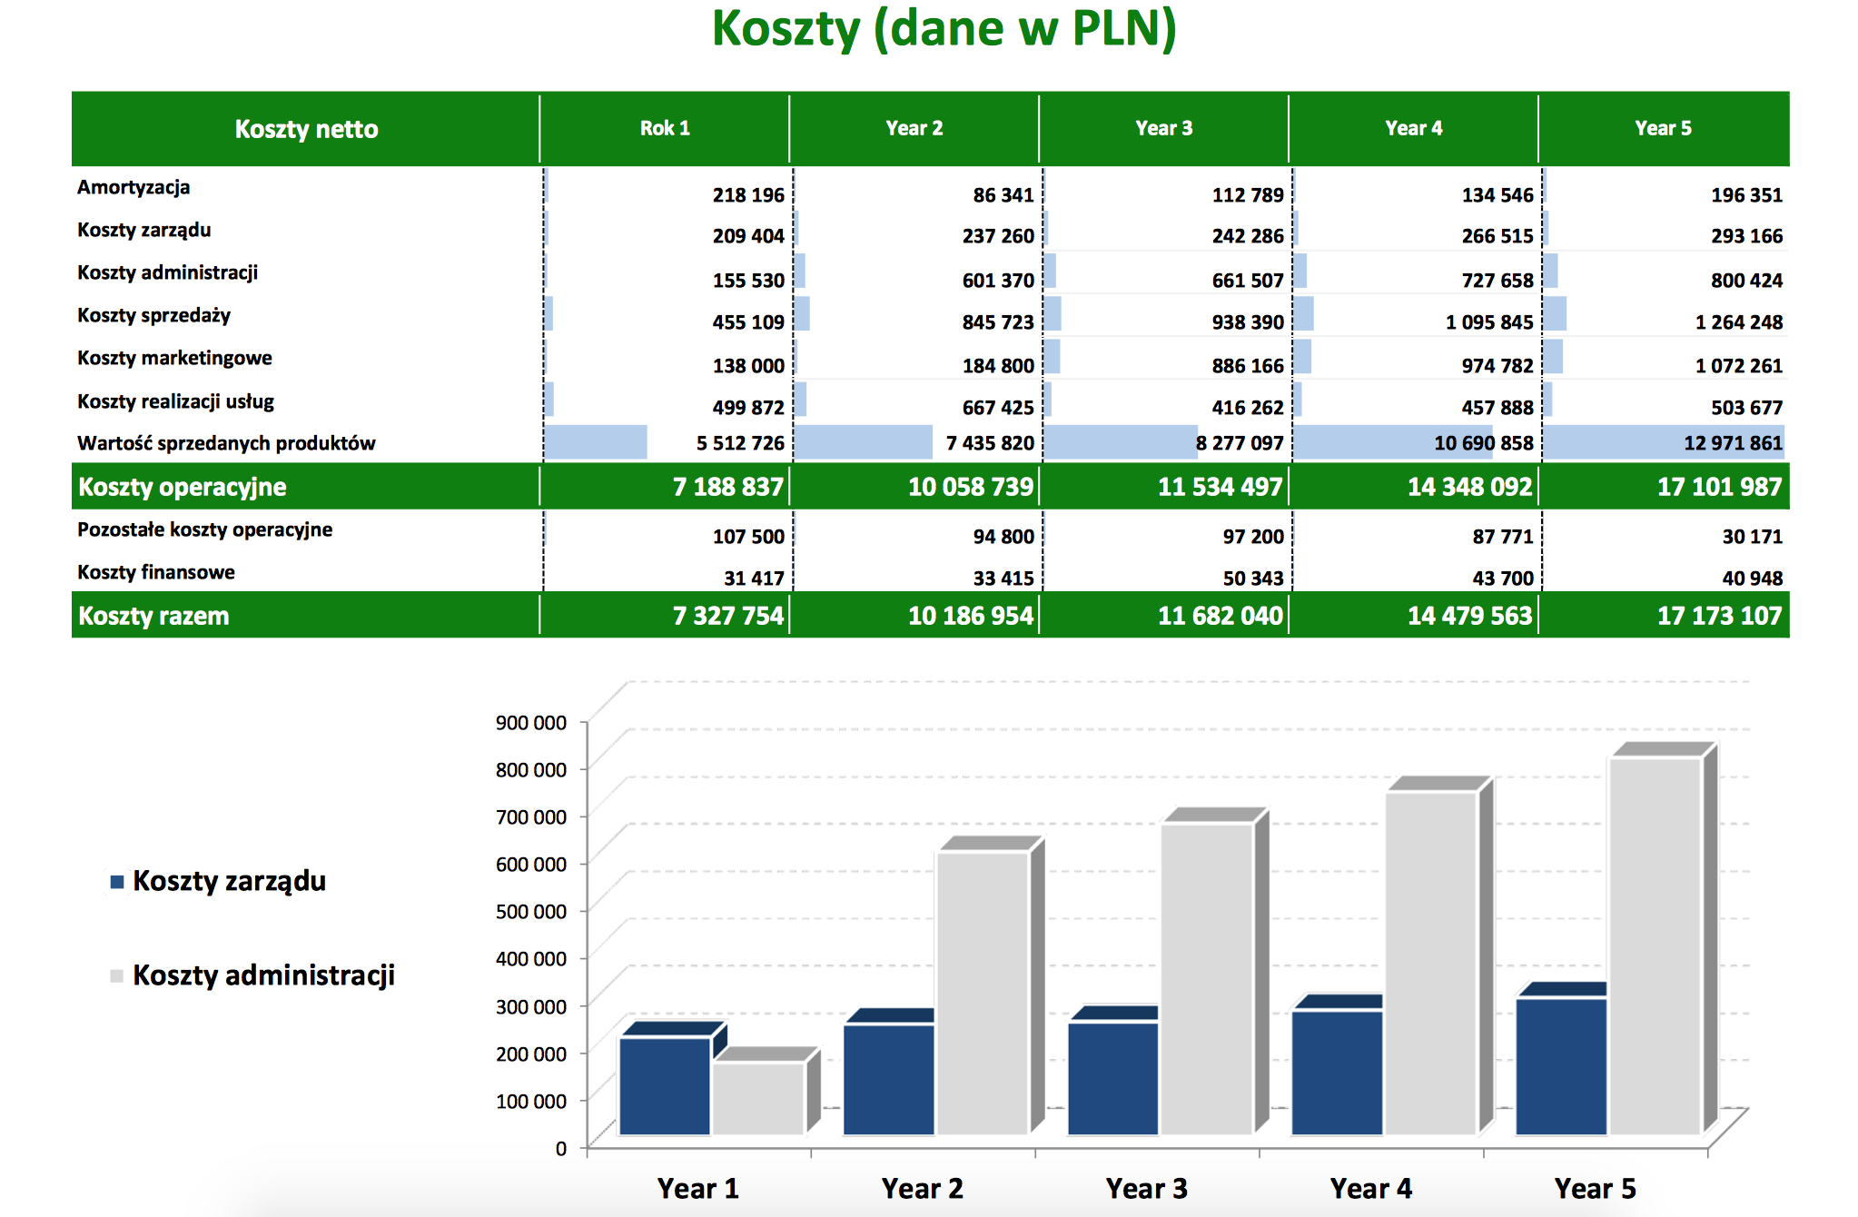Viewport: 1858px width, 1217px height.
Task: Select the cell with value 1 095 845
Action: coord(1489,322)
